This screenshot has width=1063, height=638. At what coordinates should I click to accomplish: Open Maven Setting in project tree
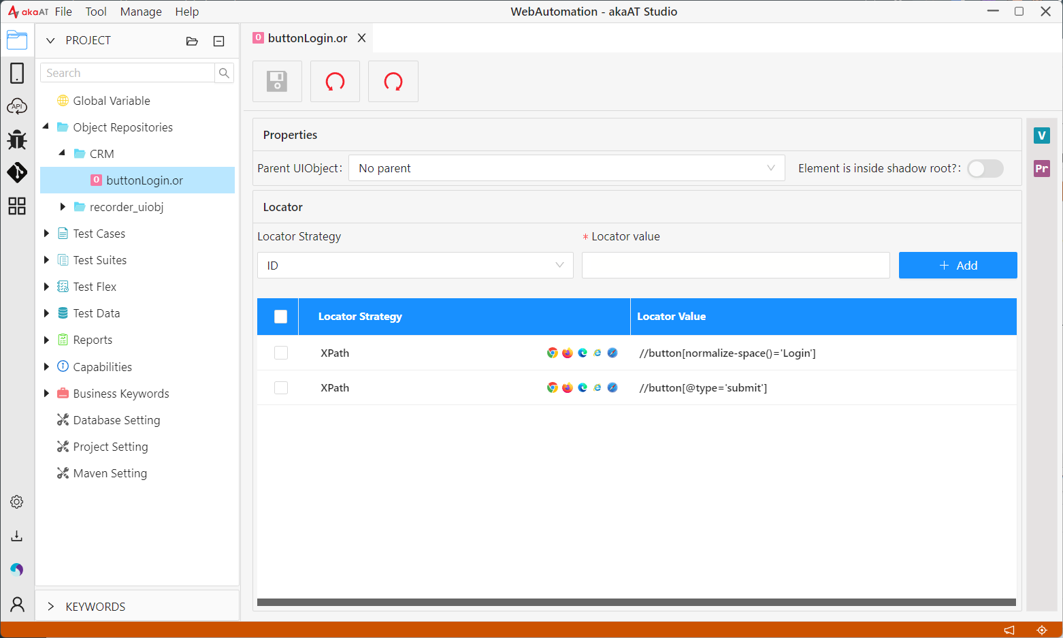point(110,473)
